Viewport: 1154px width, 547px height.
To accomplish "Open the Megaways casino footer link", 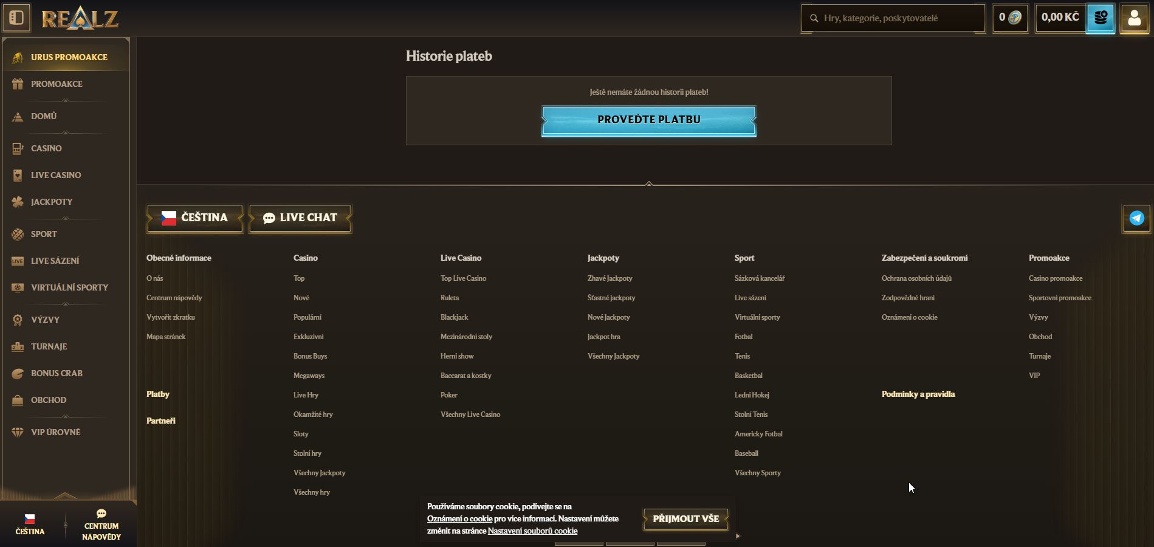I will click(x=309, y=376).
